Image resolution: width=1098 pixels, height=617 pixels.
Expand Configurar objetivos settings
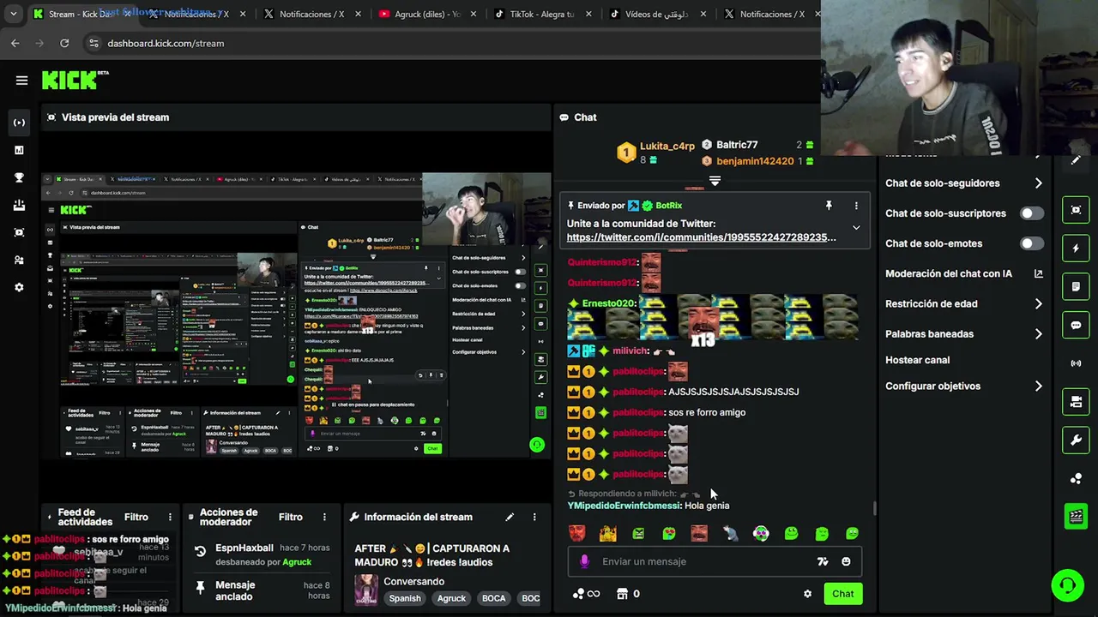[1038, 386]
